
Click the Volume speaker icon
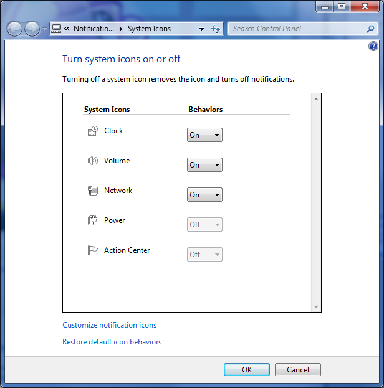coord(93,161)
